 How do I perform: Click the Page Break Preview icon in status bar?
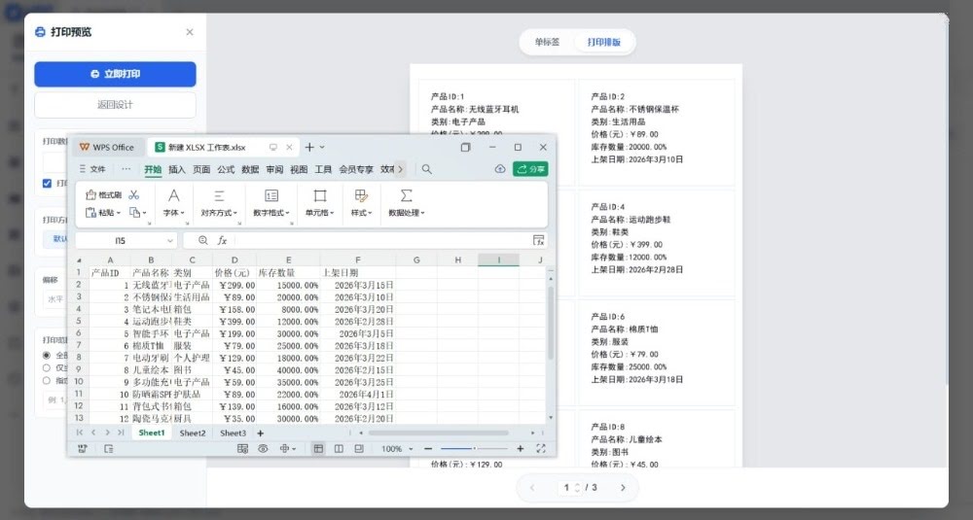pos(339,449)
